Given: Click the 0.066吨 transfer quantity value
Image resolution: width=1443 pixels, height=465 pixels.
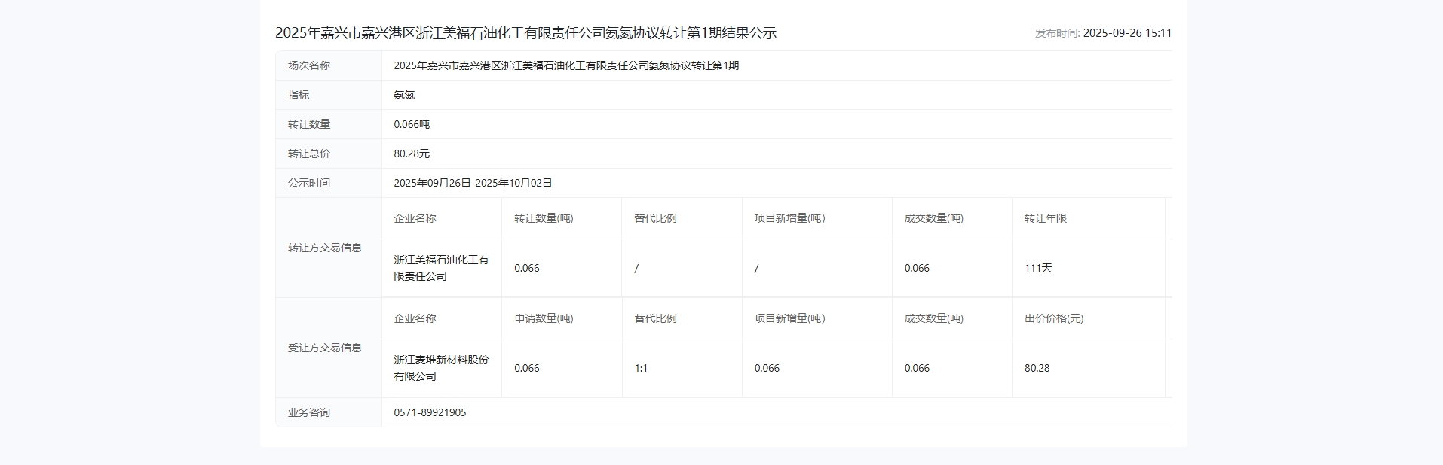Looking at the screenshot, I should (x=412, y=124).
